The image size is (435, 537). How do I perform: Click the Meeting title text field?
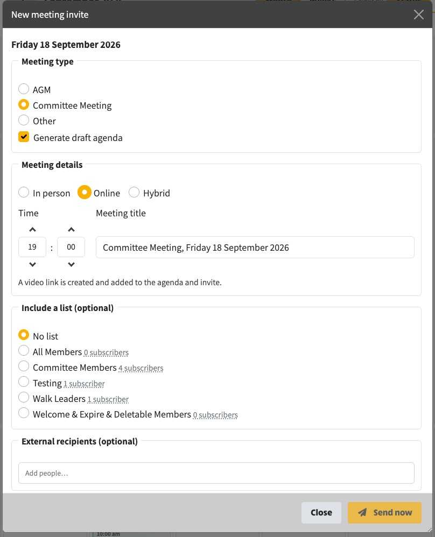coord(255,248)
